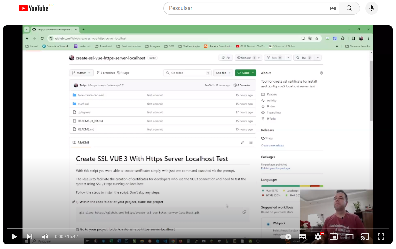This screenshot has height=249, width=396.
Task: Cast the video to a TV
Action: click(365, 237)
